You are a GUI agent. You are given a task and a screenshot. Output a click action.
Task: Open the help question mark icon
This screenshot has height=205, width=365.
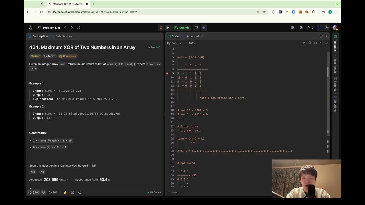pos(80,192)
